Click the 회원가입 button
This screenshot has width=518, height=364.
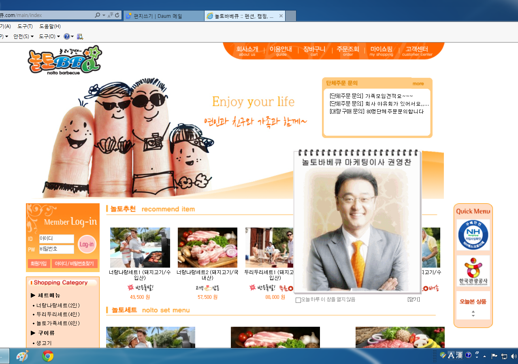[39, 264]
